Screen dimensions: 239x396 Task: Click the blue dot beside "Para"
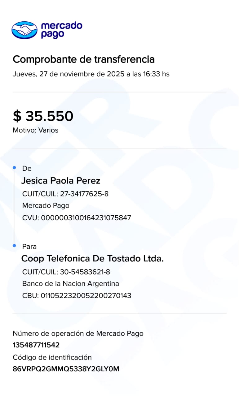click(14, 246)
